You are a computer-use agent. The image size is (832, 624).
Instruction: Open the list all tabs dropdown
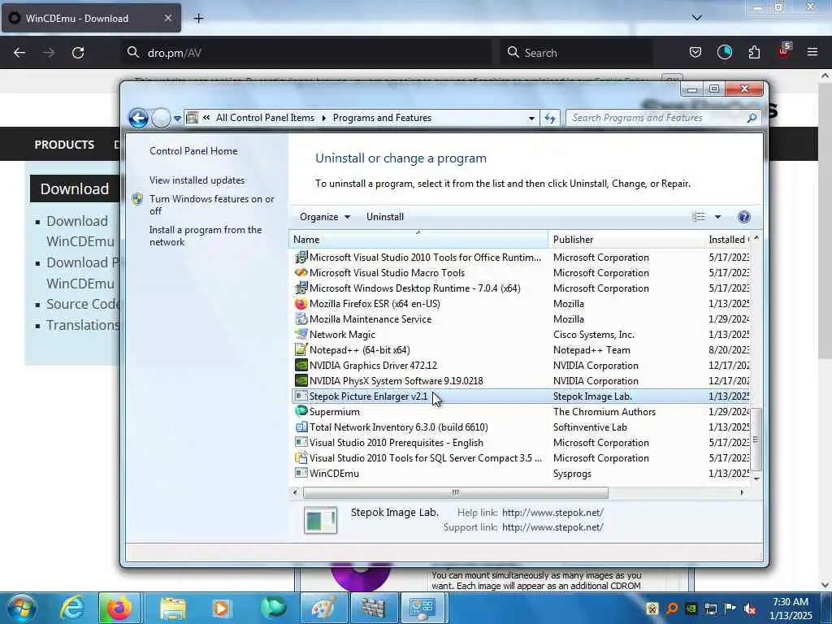(x=696, y=18)
